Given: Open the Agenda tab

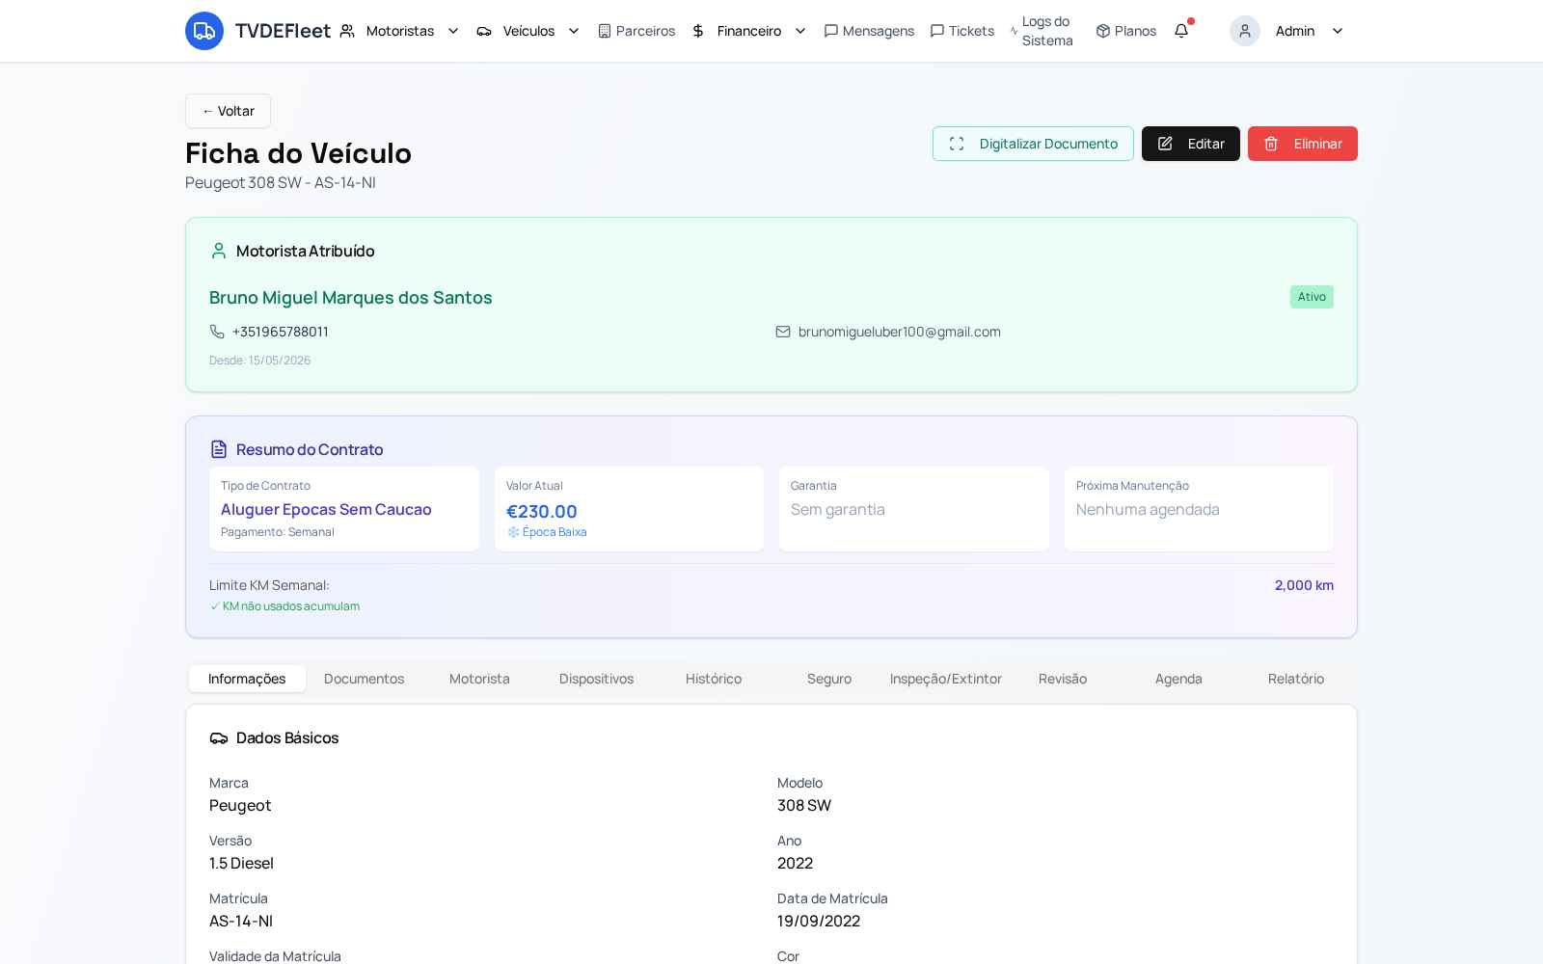Looking at the screenshot, I should click(x=1178, y=679).
